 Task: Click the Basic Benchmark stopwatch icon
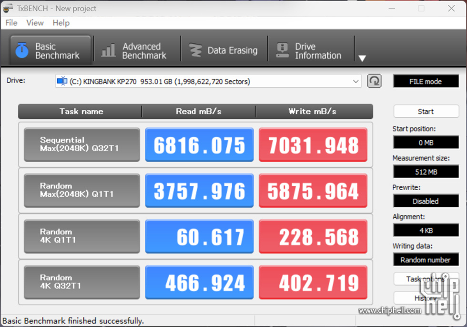click(x=22, y=50)
